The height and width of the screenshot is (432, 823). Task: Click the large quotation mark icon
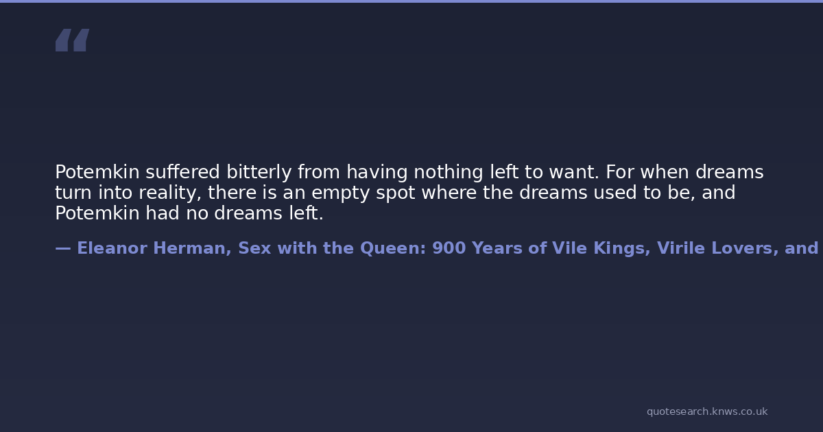[x=72, y=40]
